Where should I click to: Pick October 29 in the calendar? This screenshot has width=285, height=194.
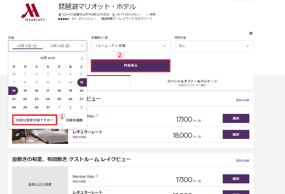[x=25, y=107]
